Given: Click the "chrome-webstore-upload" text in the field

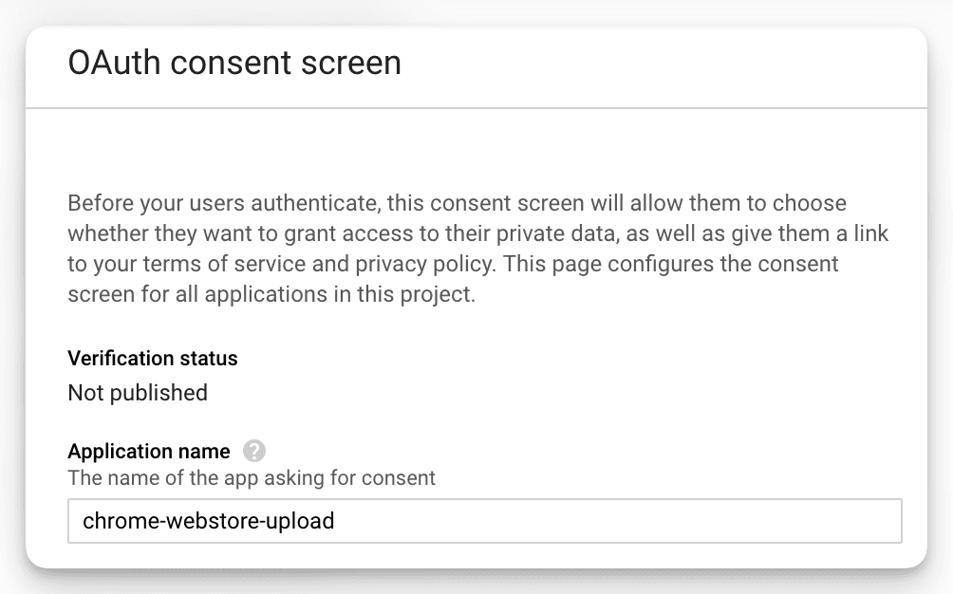Looking at the screenshot, I should 209,521.
